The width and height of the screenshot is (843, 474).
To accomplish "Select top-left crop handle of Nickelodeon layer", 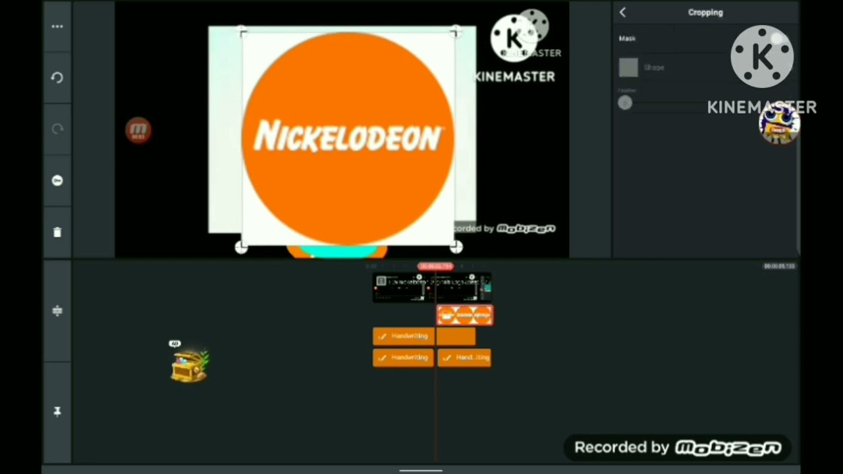I will (x=242, y=32).
